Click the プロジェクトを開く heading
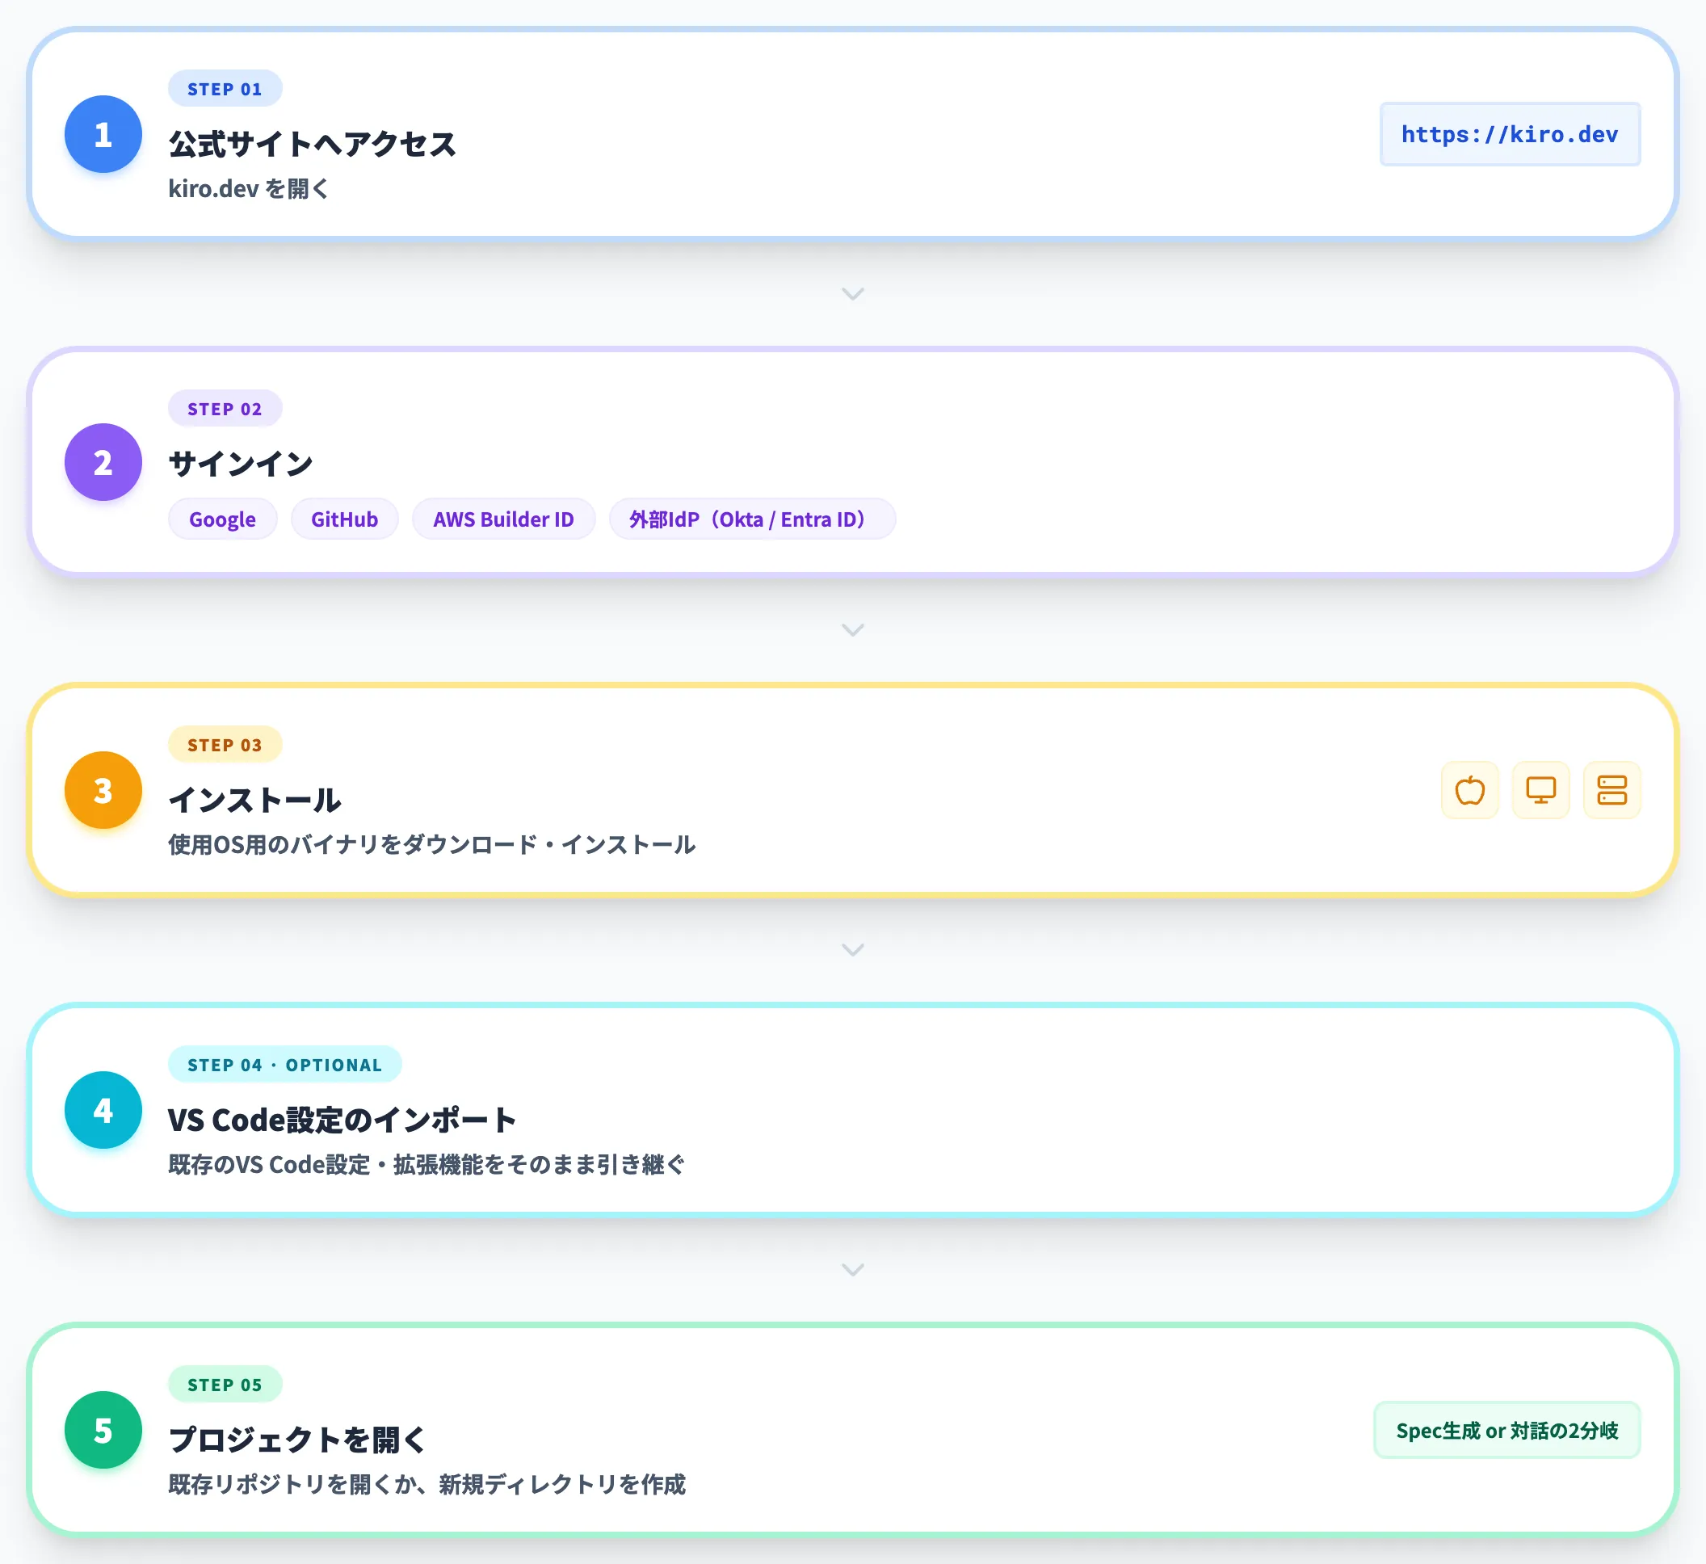The width and height of the screenshot is (1706, 1564). point(297,1440)
